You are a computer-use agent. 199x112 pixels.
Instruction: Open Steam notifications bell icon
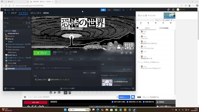[x=109, y=10]
